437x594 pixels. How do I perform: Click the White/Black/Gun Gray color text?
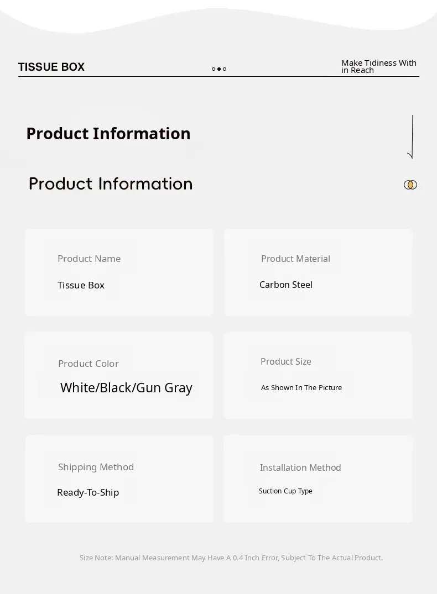[x=126, y=388]
